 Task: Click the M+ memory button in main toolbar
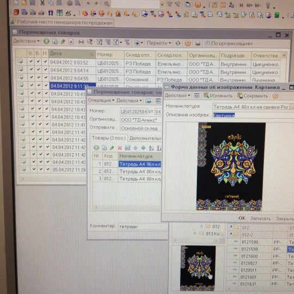249,5
